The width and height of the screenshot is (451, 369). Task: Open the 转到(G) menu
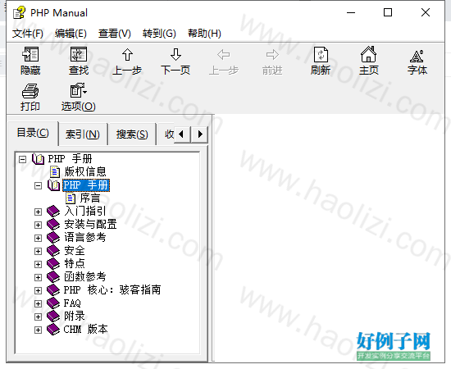159,34
